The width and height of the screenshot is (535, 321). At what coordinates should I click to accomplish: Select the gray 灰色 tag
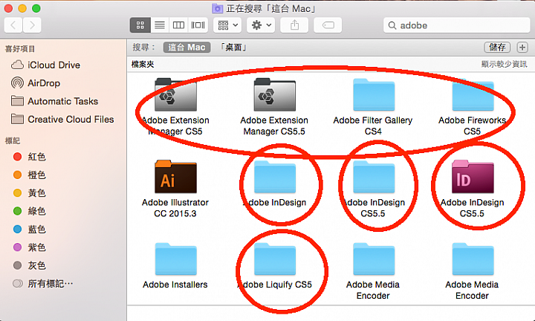coord(29,265)
